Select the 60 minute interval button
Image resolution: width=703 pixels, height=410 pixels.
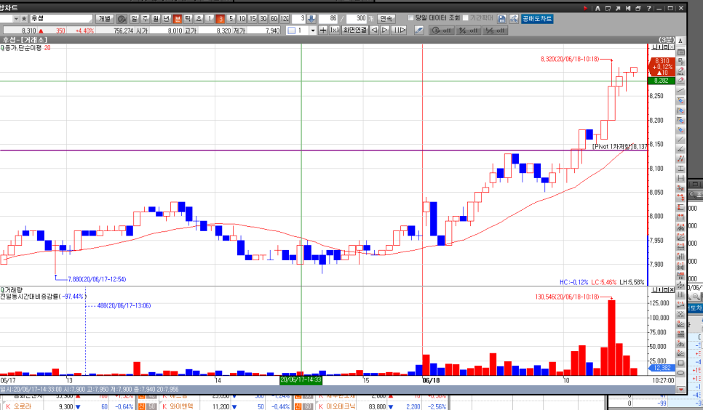tap(274, 19)
